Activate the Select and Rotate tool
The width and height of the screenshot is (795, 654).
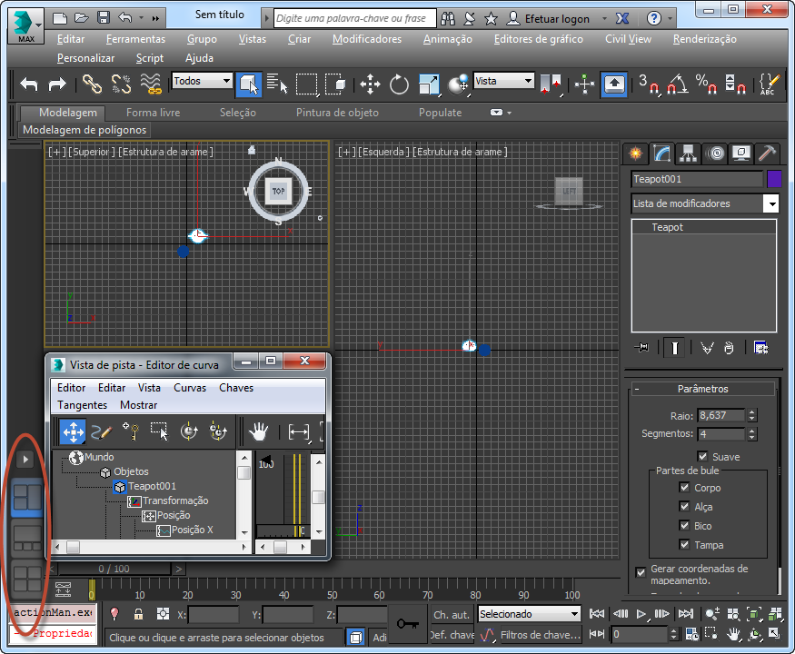pyautogui.click(x=399, y=84)
